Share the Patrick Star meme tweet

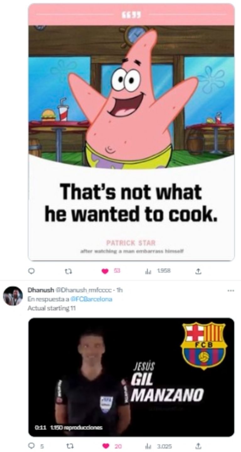(x=198, y=271)
